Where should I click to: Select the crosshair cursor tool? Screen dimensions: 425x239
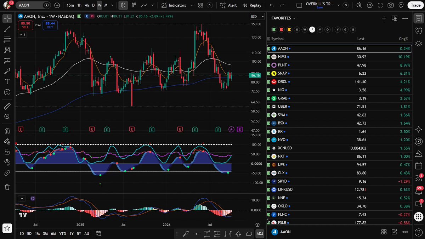tap(7, 18)
